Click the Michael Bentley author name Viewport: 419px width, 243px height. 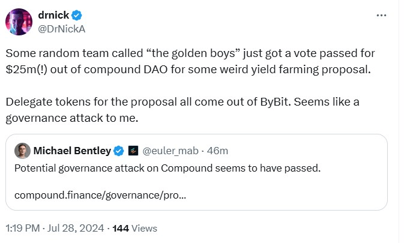point(73,150)
